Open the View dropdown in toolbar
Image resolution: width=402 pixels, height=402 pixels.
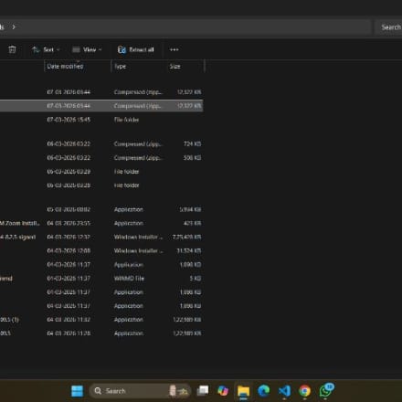[87, 49]
